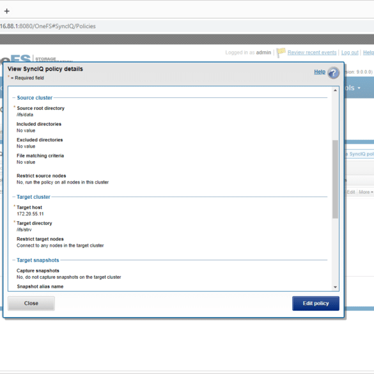374x374 pixels.
Task: Click the Log out link
Action: click(350, 52)
